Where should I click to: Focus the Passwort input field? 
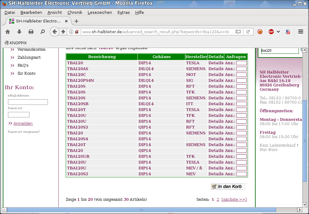[18, 115]
